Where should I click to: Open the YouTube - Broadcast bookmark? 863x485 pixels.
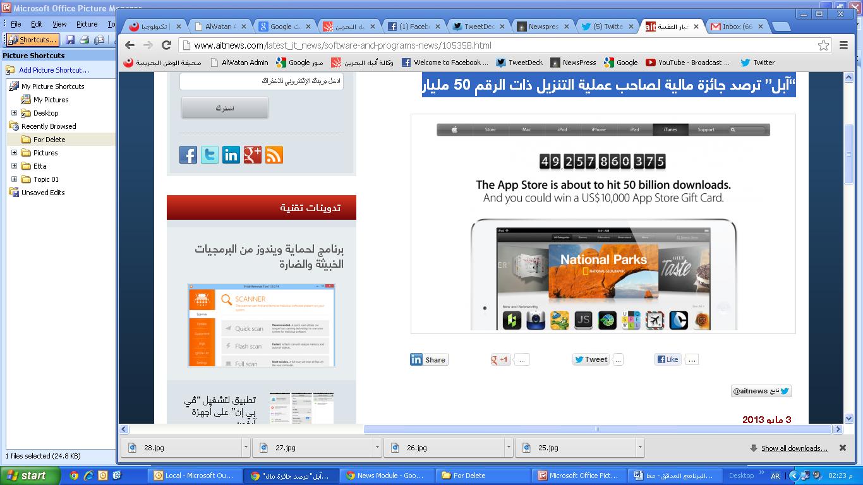click(687, 63)
